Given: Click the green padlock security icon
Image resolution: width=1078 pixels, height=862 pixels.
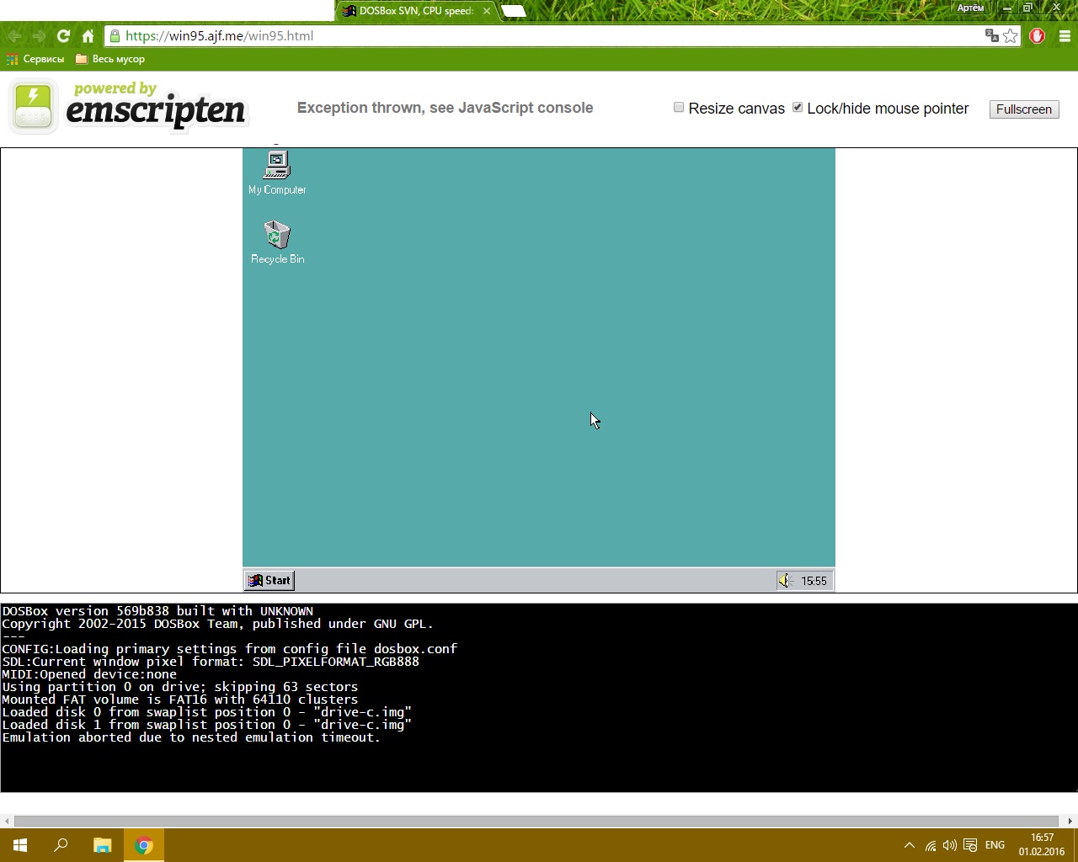Looking at the screenshot, I should click(x=115, y=36).
